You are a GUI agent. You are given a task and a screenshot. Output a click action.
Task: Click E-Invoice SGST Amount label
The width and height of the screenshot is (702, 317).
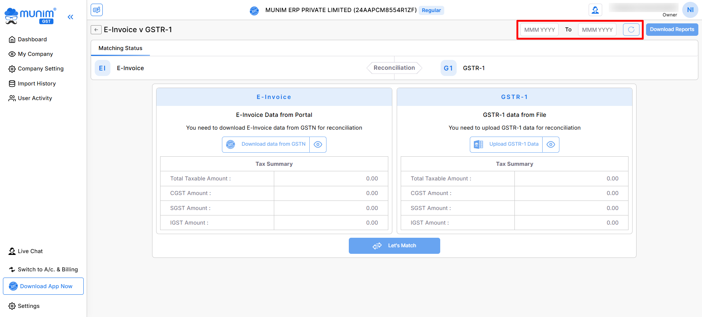point(190,208)
